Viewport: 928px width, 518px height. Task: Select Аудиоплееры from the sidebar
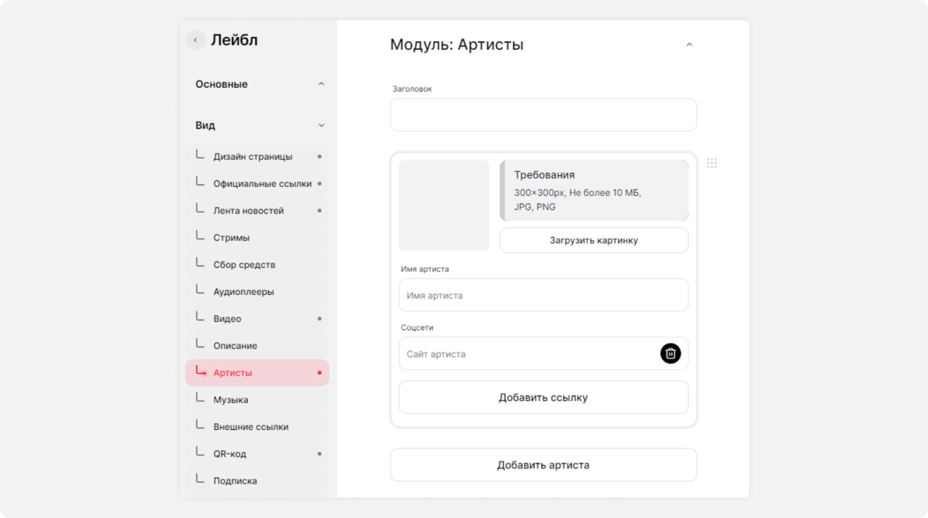[244, 292]
